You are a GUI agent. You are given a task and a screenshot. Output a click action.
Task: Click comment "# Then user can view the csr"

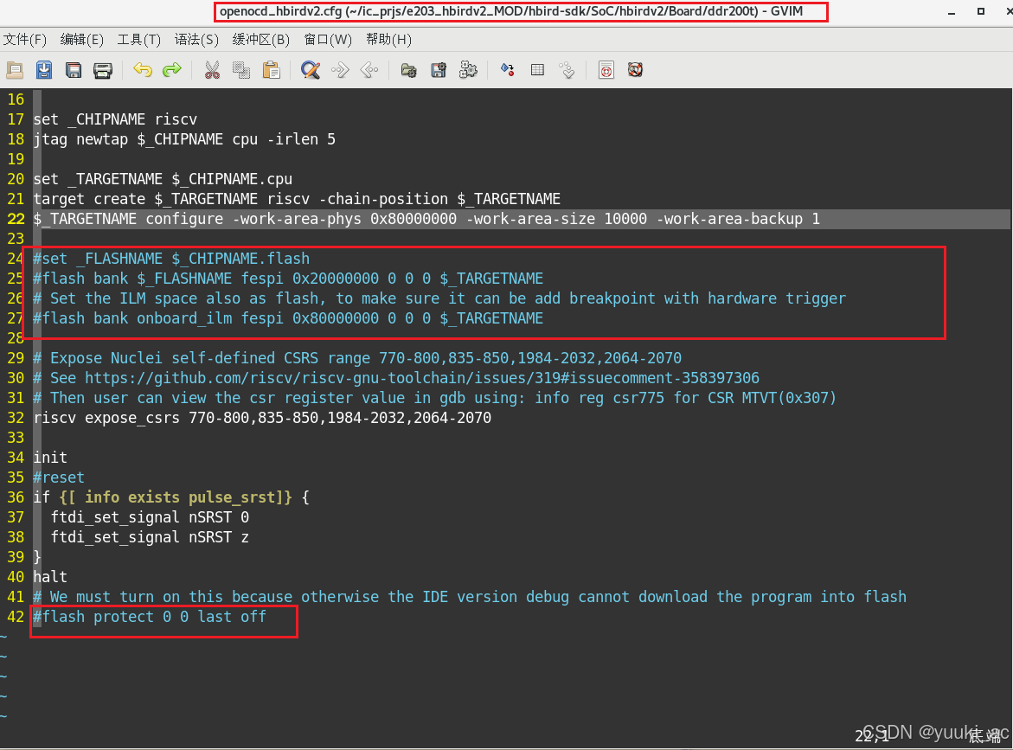(x=435, y=398)
